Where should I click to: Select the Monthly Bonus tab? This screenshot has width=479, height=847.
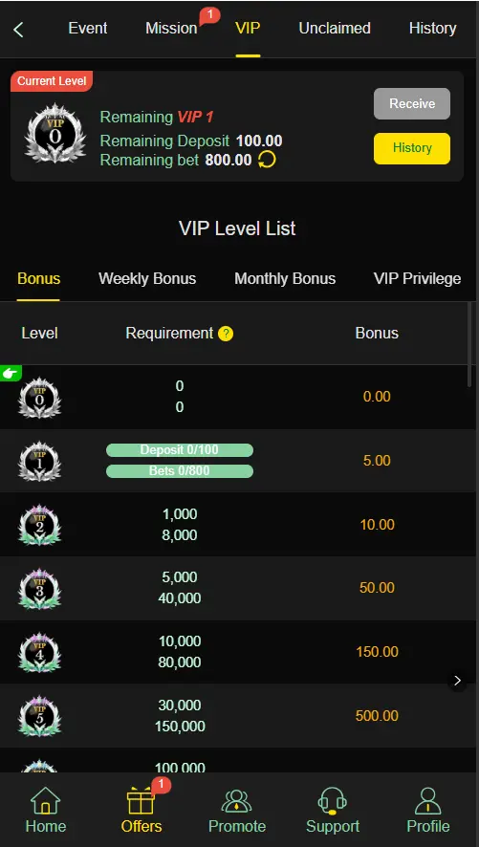tap(285, 279)
